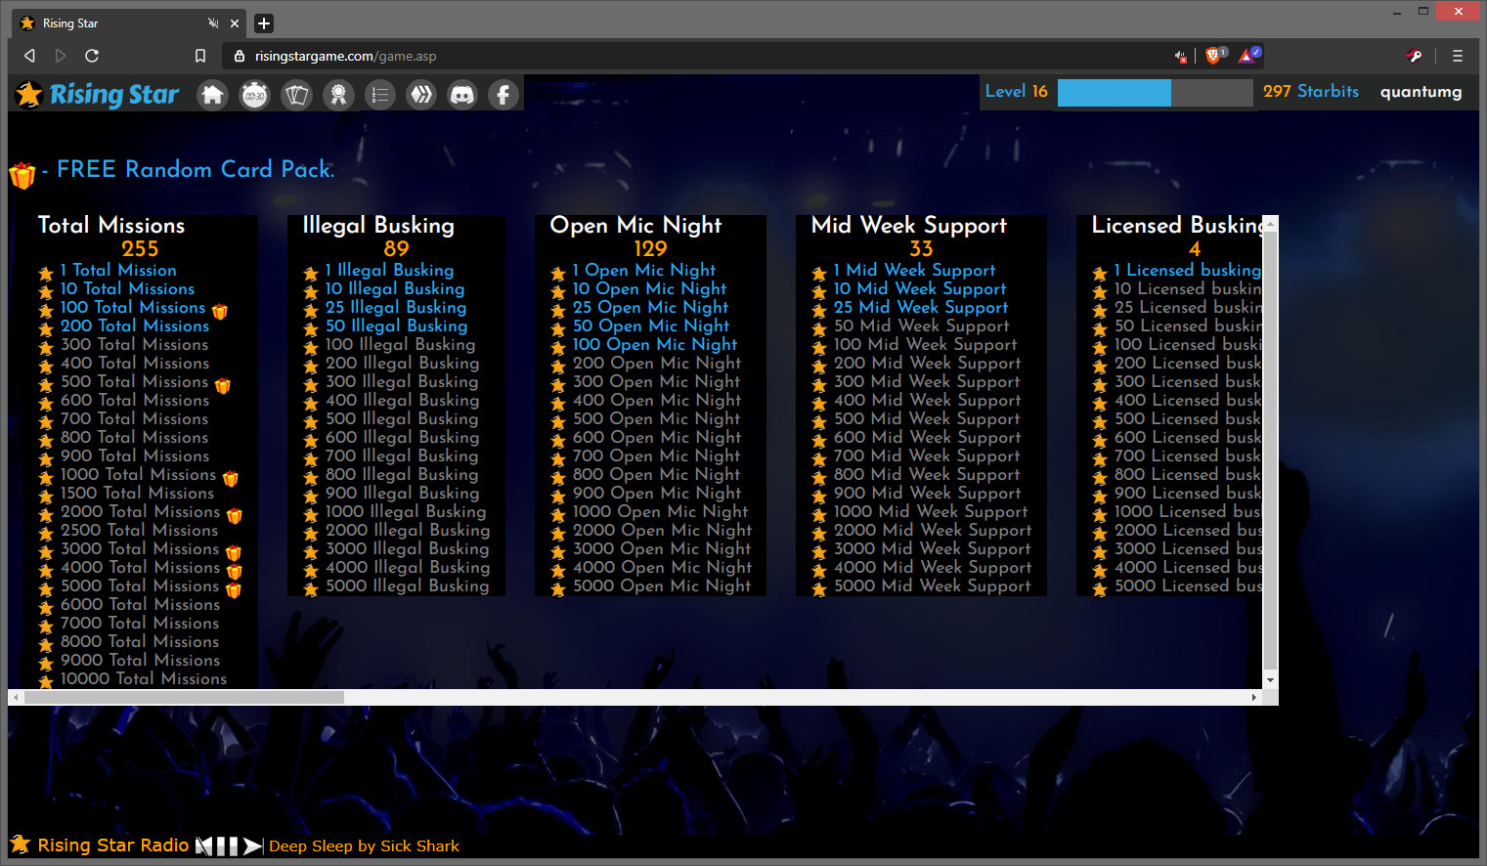Toggle tab mute icon on Rising Star tab

pos(213,22)
